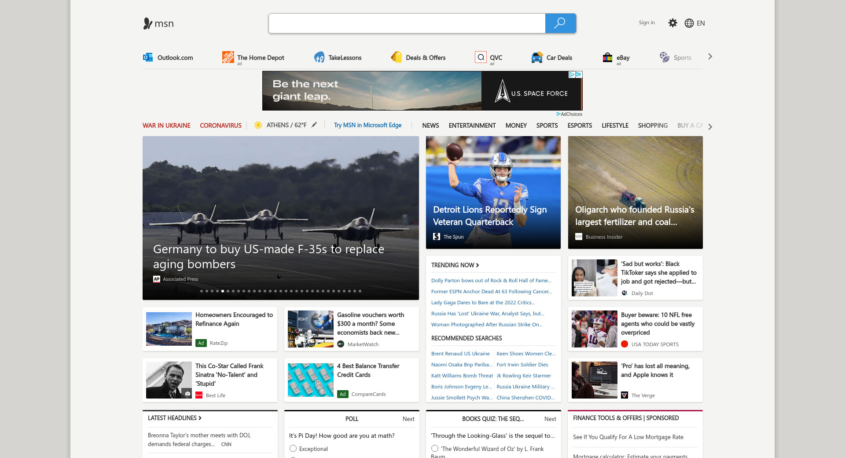
Task: Jump to the first carousel slide dot
Action: (202, 291)
